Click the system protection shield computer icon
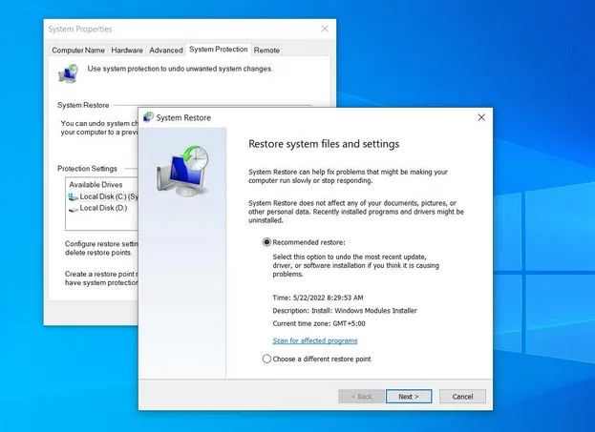Viewport: 595px width, 432px height. point(69,73)
